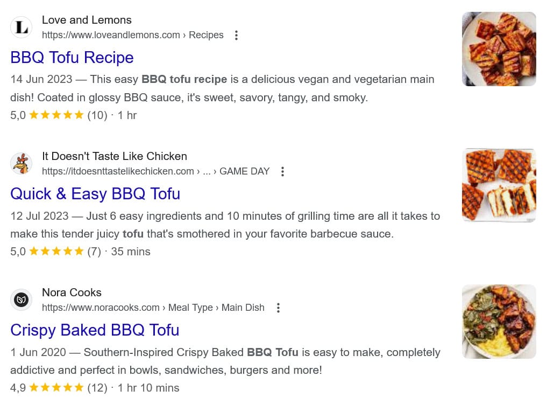Image resolution: width=547 pixels, height=404 pixels.
Task: Click the Main Dish breadcrumb link
Action: (243, 308)
